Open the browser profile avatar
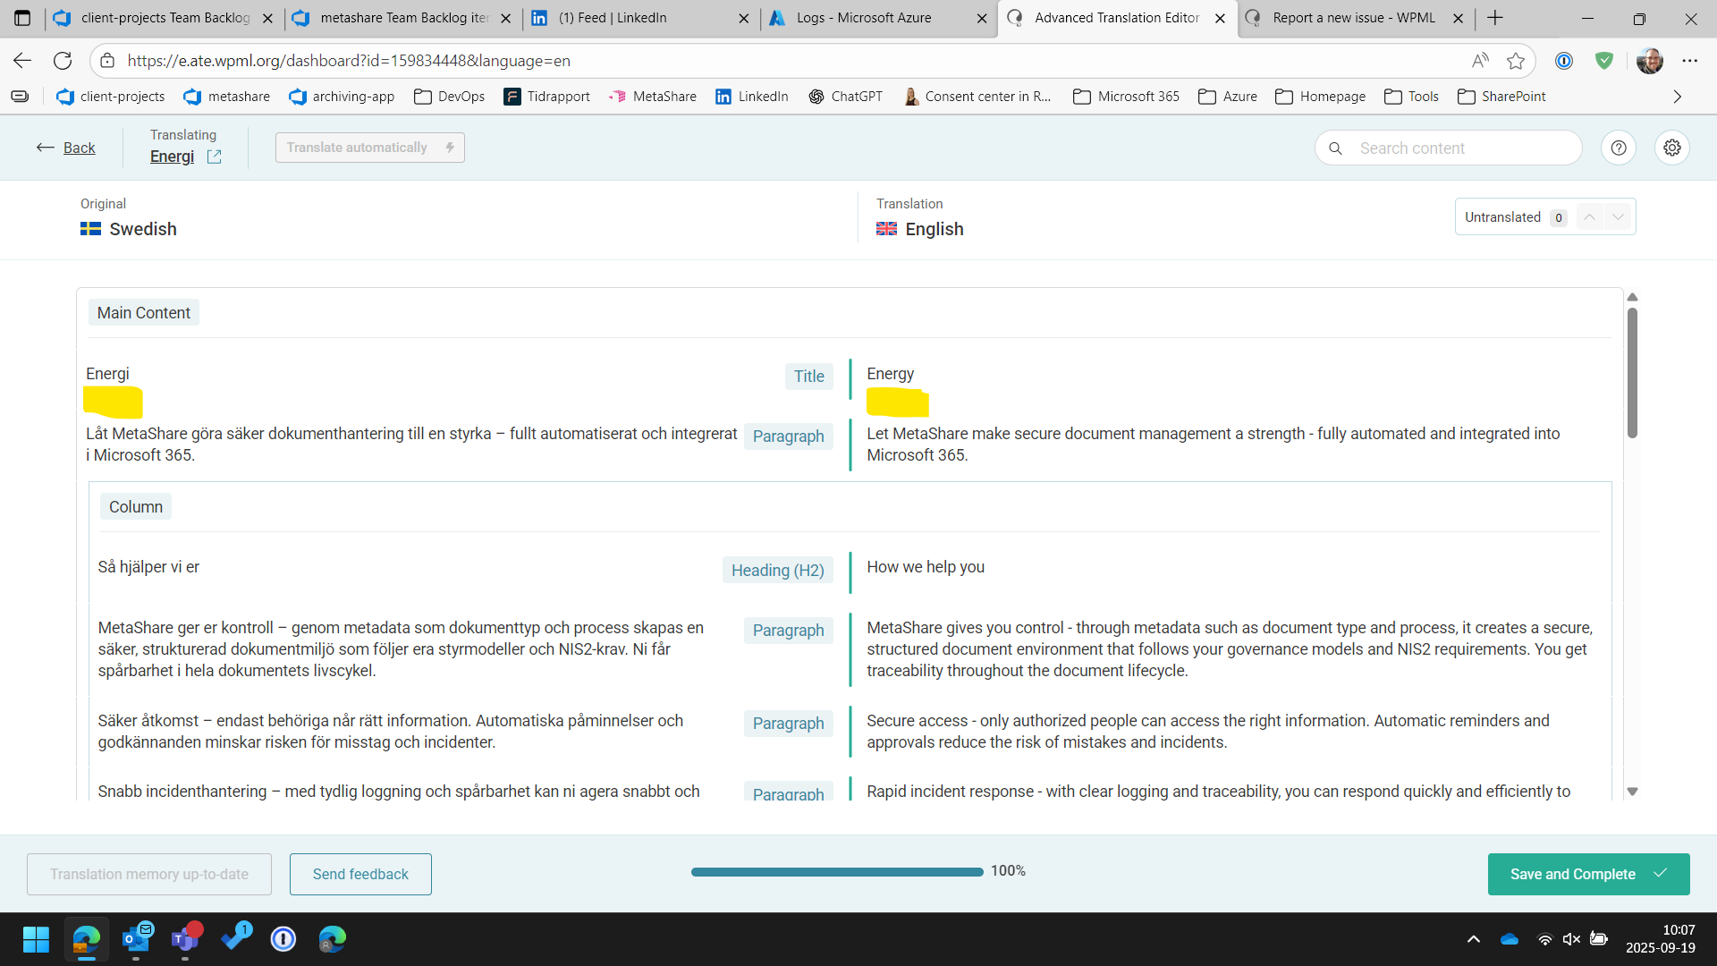 [1649, 61]
